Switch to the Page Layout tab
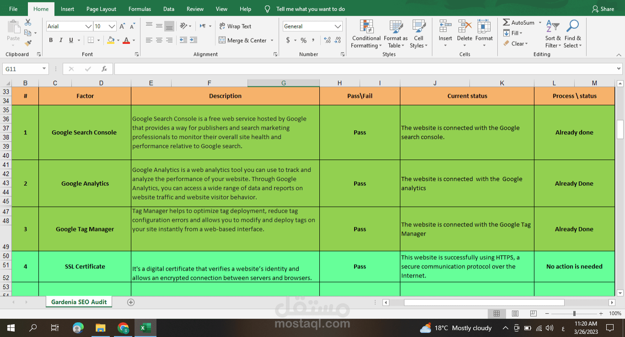 [x=101, y=9]
